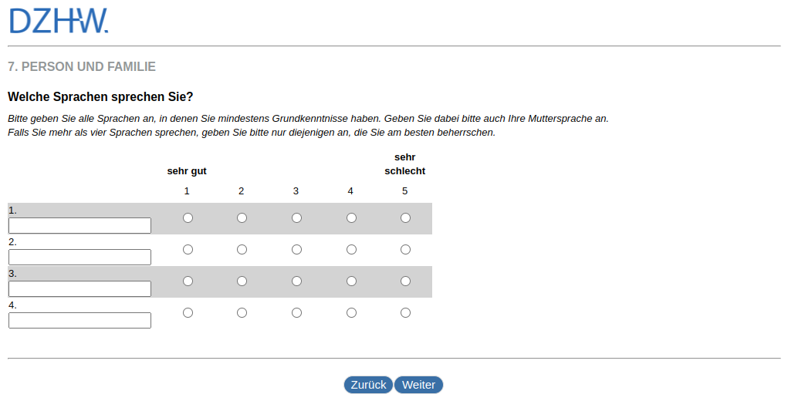
Task: Choose rating 2 for language 2
Action: 242,250
